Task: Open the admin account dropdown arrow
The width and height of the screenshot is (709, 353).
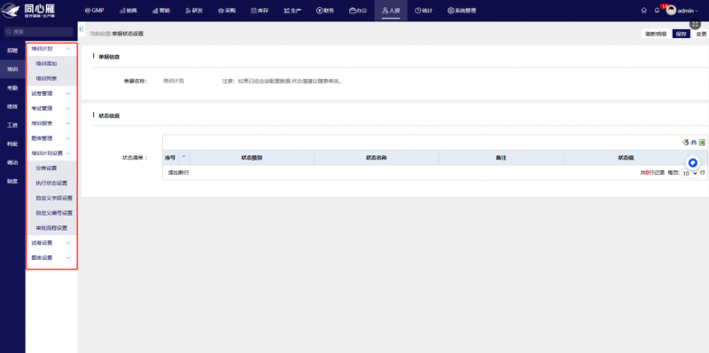Action: [697, 11]
